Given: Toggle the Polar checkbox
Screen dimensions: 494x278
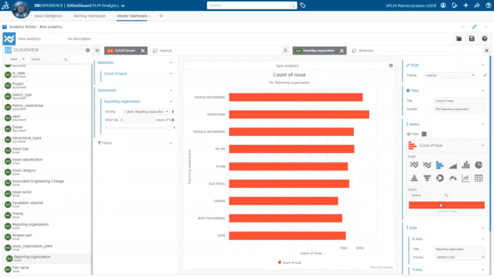Looking at the screenshot, I should tap(424, 134).
